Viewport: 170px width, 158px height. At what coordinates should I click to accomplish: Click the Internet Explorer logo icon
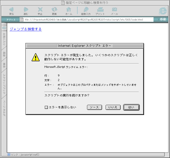163,11
